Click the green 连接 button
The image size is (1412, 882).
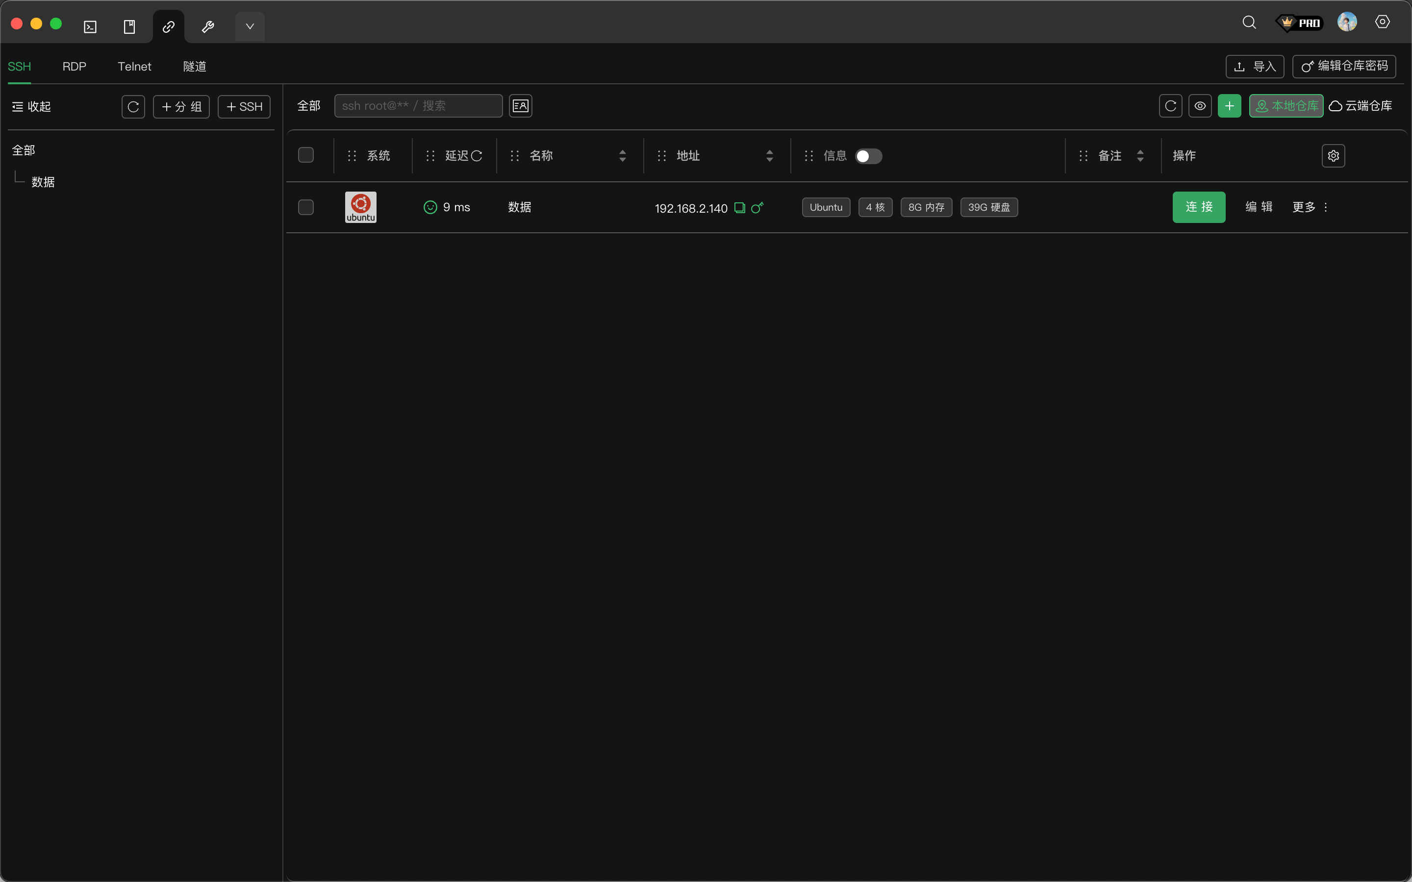click(x=1198, y=207)
